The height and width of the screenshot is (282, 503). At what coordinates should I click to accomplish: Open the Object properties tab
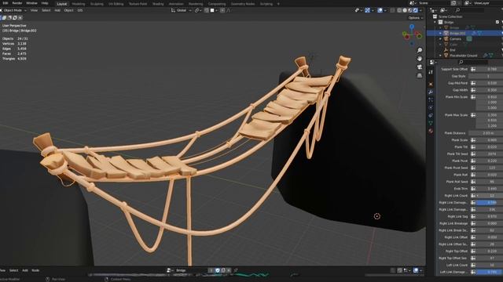(431, 84)
